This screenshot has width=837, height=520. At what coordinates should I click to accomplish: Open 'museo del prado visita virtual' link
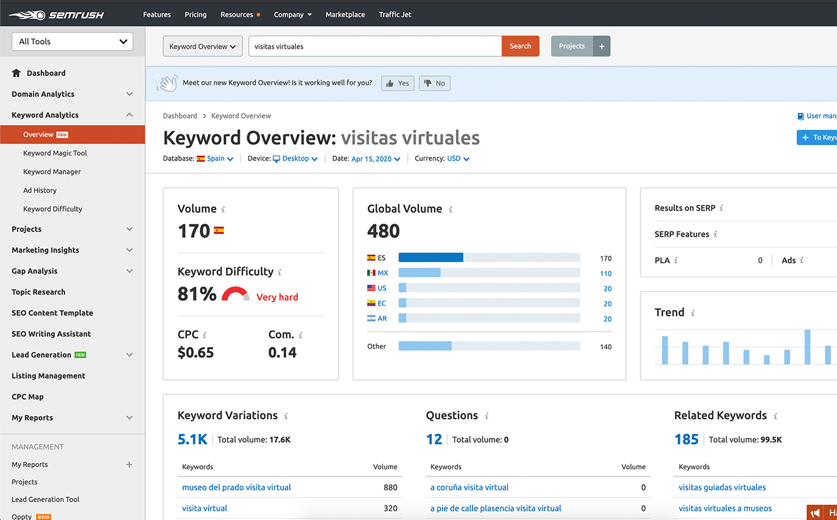[x=237, y=488]
